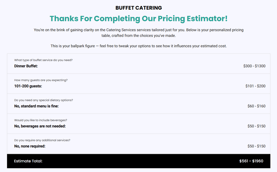Select the No, none required answer
277x172 pixels.
click(30, 146)
